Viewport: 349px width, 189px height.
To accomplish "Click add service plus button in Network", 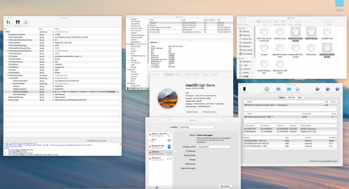I will coord(150,188).
